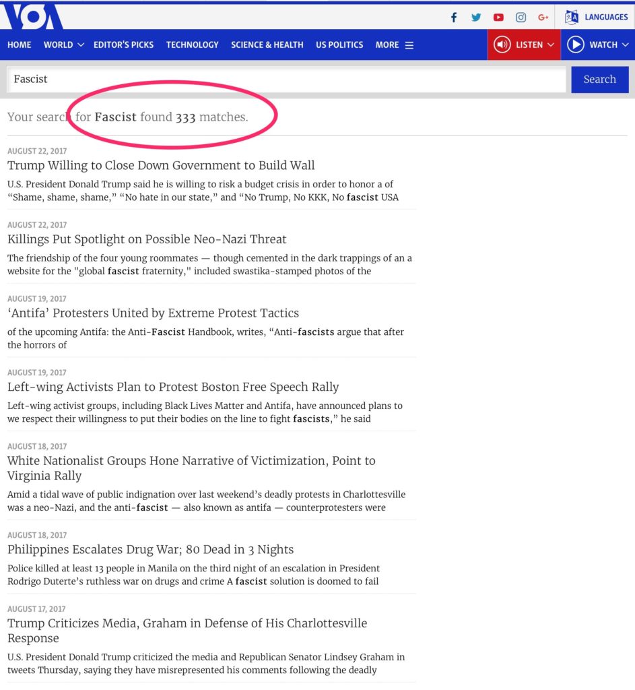Viewport: 635px width, 690px height.
Task: Open VOA's Twitter icon
Action: 476,18
